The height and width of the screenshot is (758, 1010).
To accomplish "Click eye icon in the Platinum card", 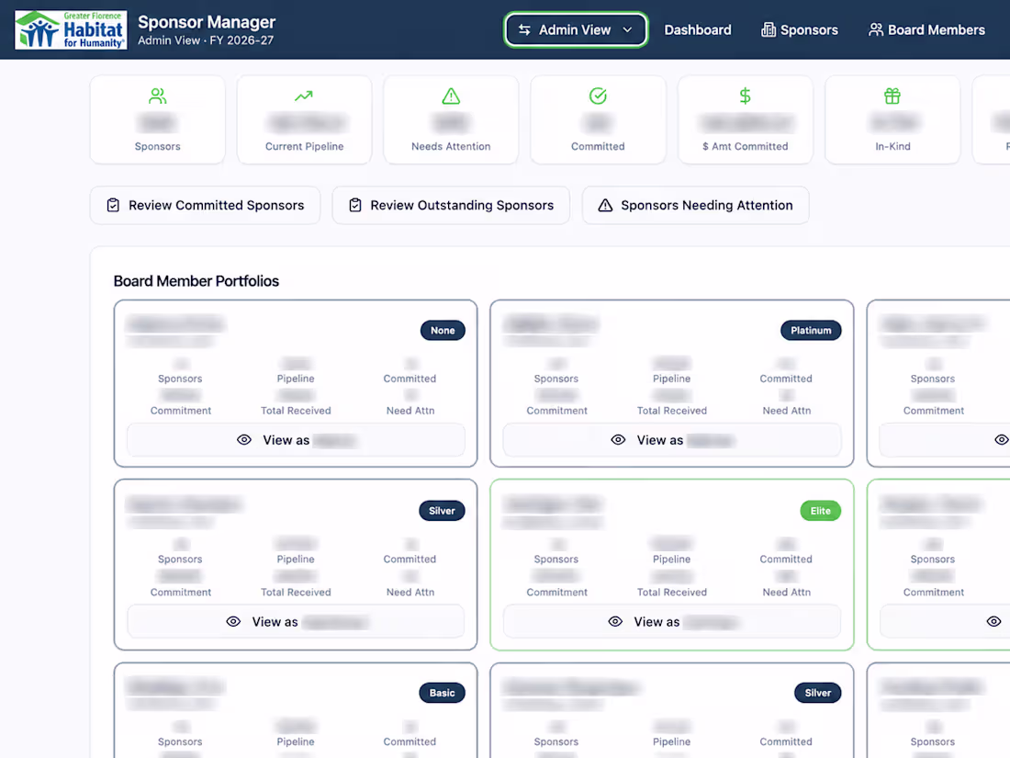I will (x=618, y=439).
